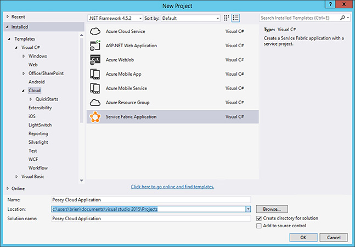This screenshot has width=355, height=247.
Task: Open the Location path dropdown arrow
Action: 249,209
